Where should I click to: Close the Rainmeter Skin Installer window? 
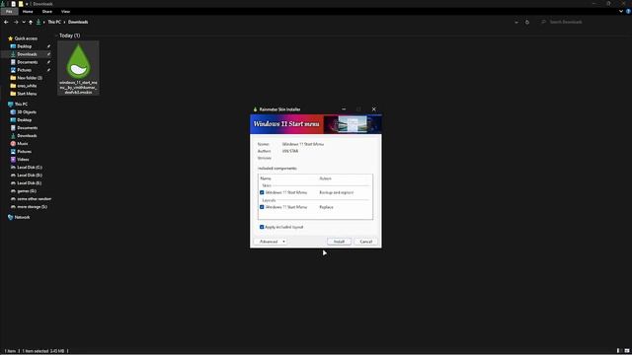[373, 109]
